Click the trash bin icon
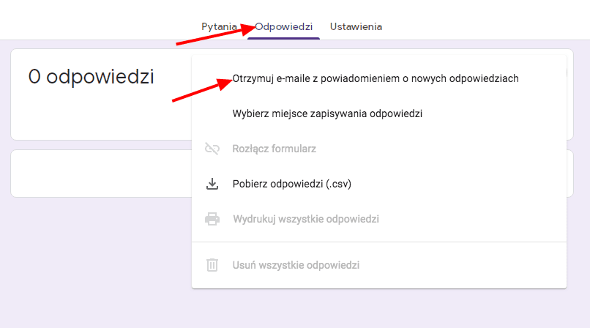Viewport: 590px width, 328px height. pyautogui.click(x=212, y=265)
